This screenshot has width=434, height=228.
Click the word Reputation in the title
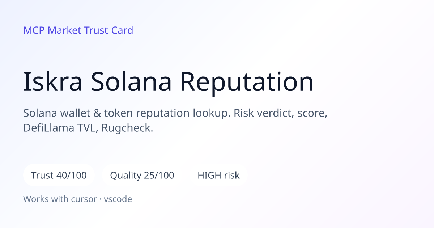point(247,82)
